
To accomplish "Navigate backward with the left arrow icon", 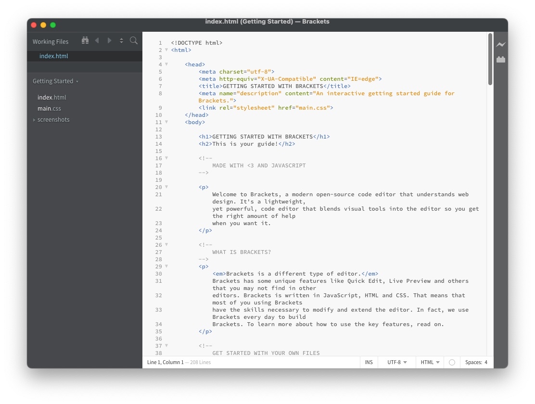I will click(97, 40).
